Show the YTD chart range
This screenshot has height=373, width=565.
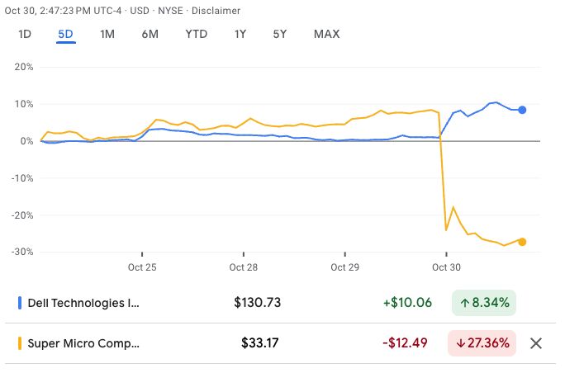point(197,34)
